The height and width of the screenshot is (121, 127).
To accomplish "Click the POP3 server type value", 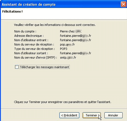I will [63, 49].
